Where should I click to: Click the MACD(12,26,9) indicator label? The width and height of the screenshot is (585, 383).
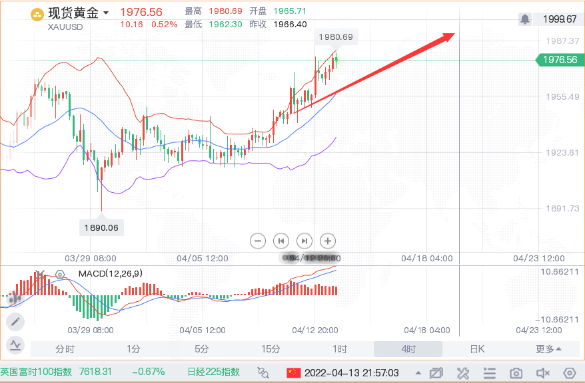coord(111,273)
